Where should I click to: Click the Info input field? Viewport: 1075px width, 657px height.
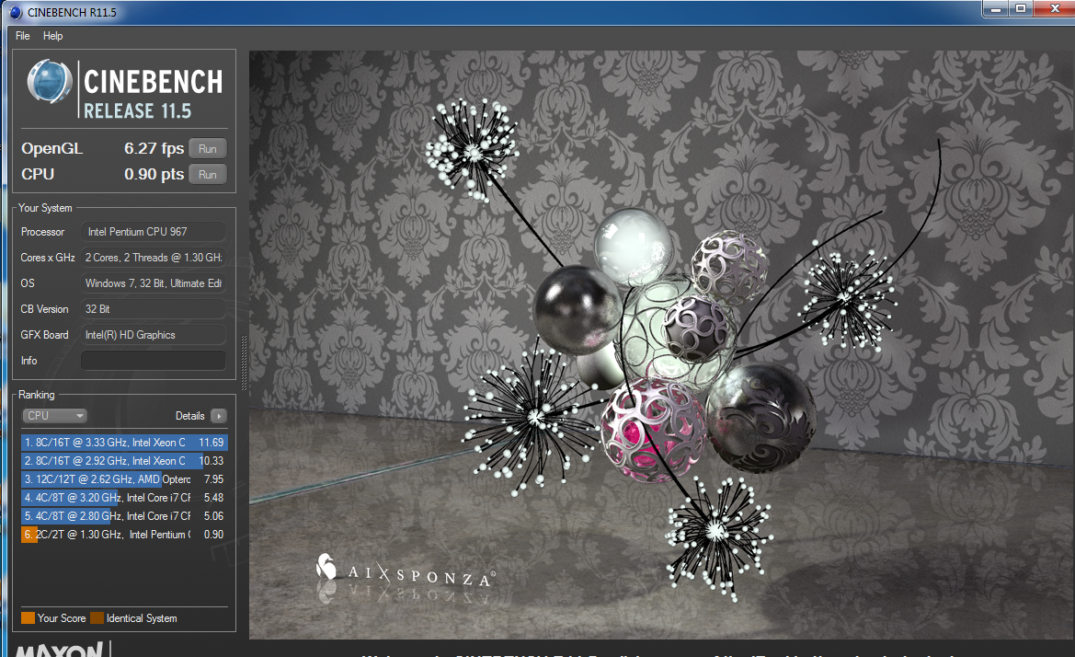click(x=154, y=360)
